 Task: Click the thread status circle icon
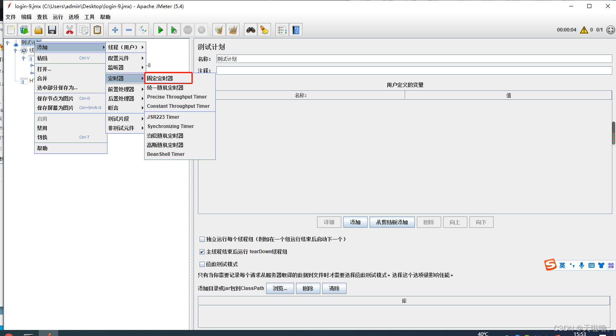click(611, 30)
